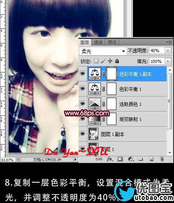Select the 选取颜色 1 adjustment icon
Viewport: 174px width, 203px height.
pyautogui.click(x=95, y=104)
